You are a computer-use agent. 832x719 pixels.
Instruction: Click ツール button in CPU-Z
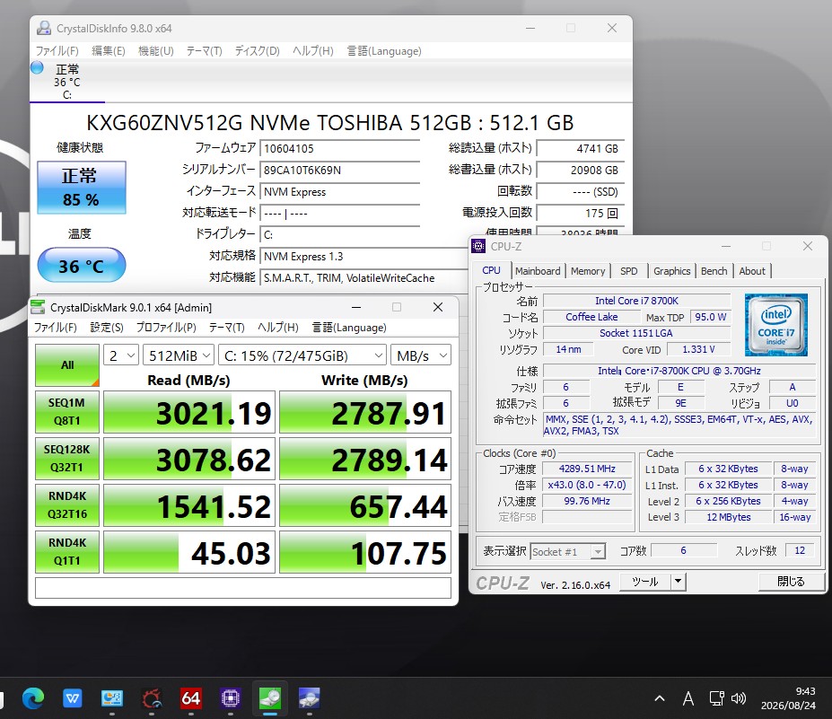[x=645, y=582]
